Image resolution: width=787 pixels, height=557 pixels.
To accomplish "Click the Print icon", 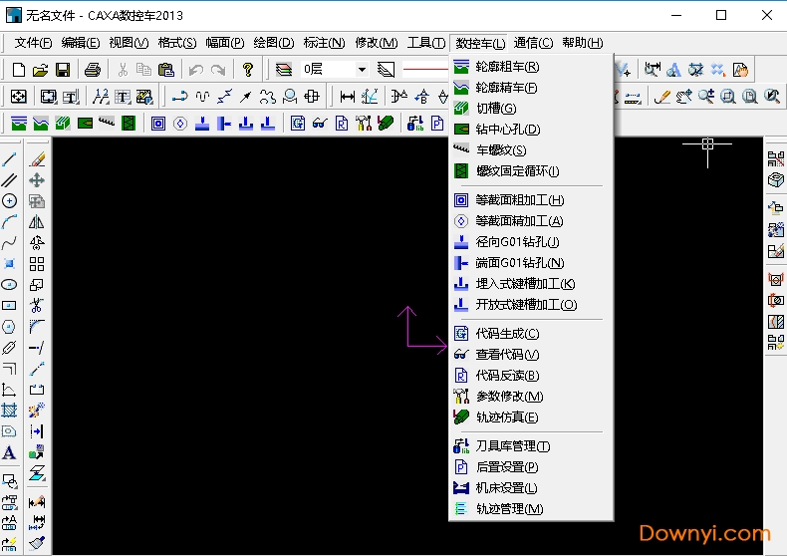I will [93, 70].
